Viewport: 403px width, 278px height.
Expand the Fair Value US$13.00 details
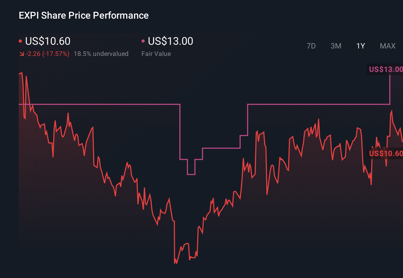coord(170,41)
